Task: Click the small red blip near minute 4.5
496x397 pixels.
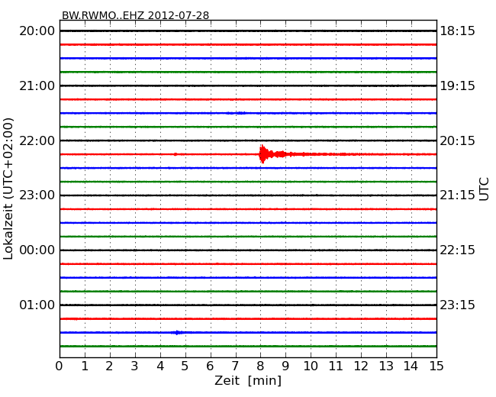Action: 176,154
